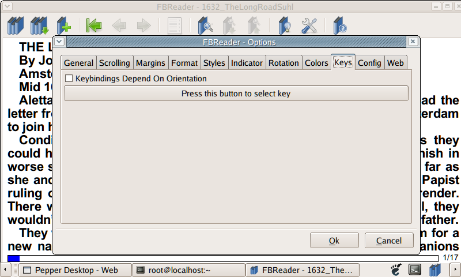Open the Format tab
This screenshot has height=277, width=461.
184,63
